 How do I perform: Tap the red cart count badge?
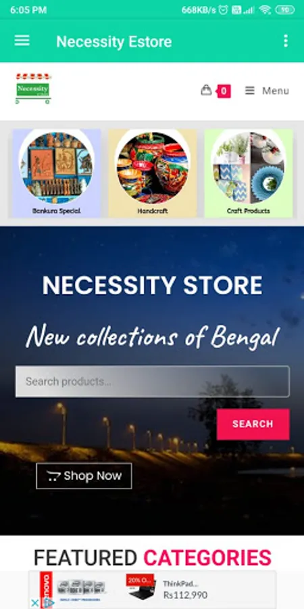[224, 91]
